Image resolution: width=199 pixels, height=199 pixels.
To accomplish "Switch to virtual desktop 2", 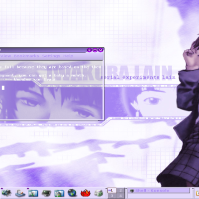I will [x=120, y=190].
